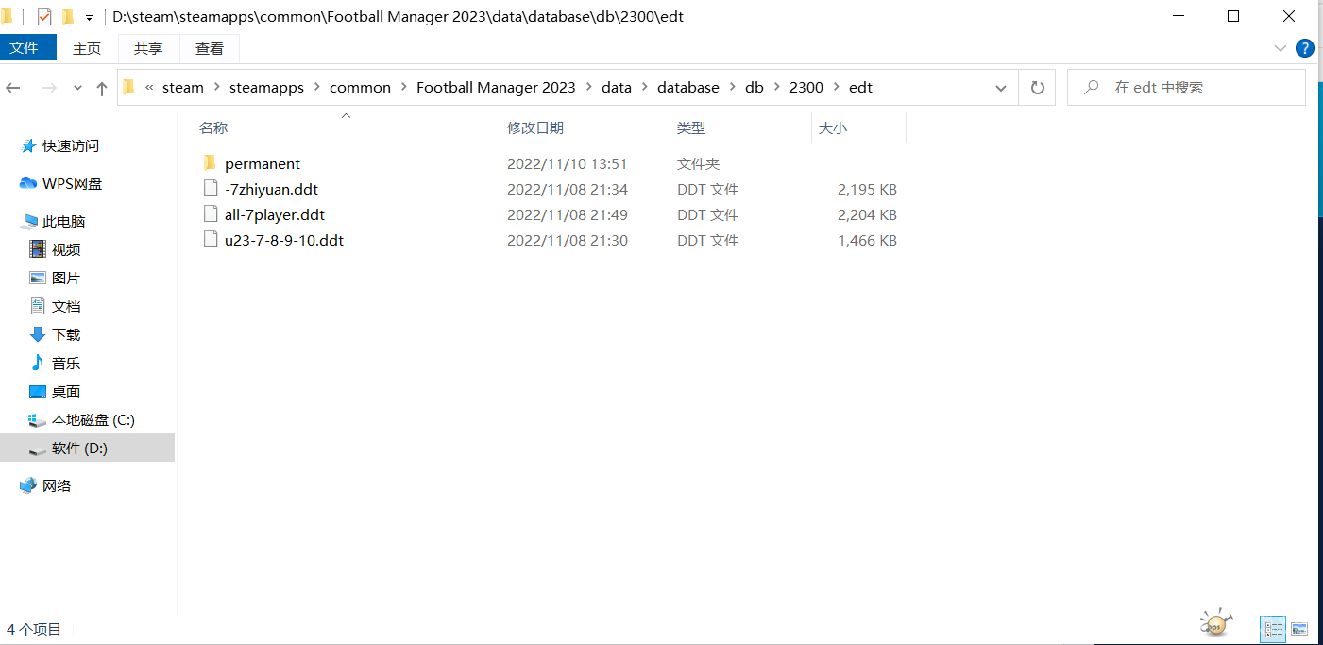Switch to the 查看 ribbon tab
1323x645 pixels.
210,48
